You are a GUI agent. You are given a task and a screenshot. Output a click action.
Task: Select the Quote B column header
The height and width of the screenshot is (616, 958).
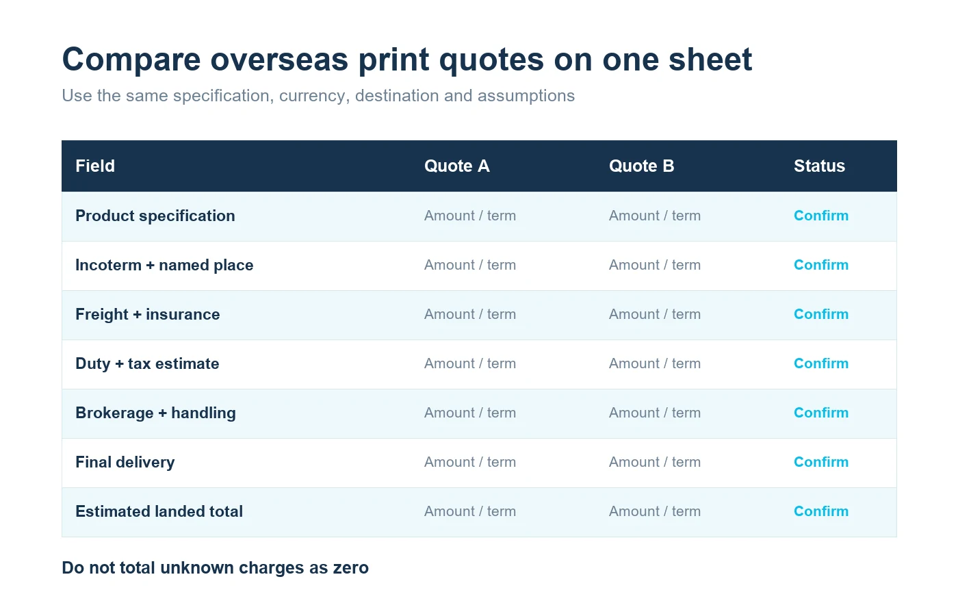pyautogui.click(x=641, y=166)
